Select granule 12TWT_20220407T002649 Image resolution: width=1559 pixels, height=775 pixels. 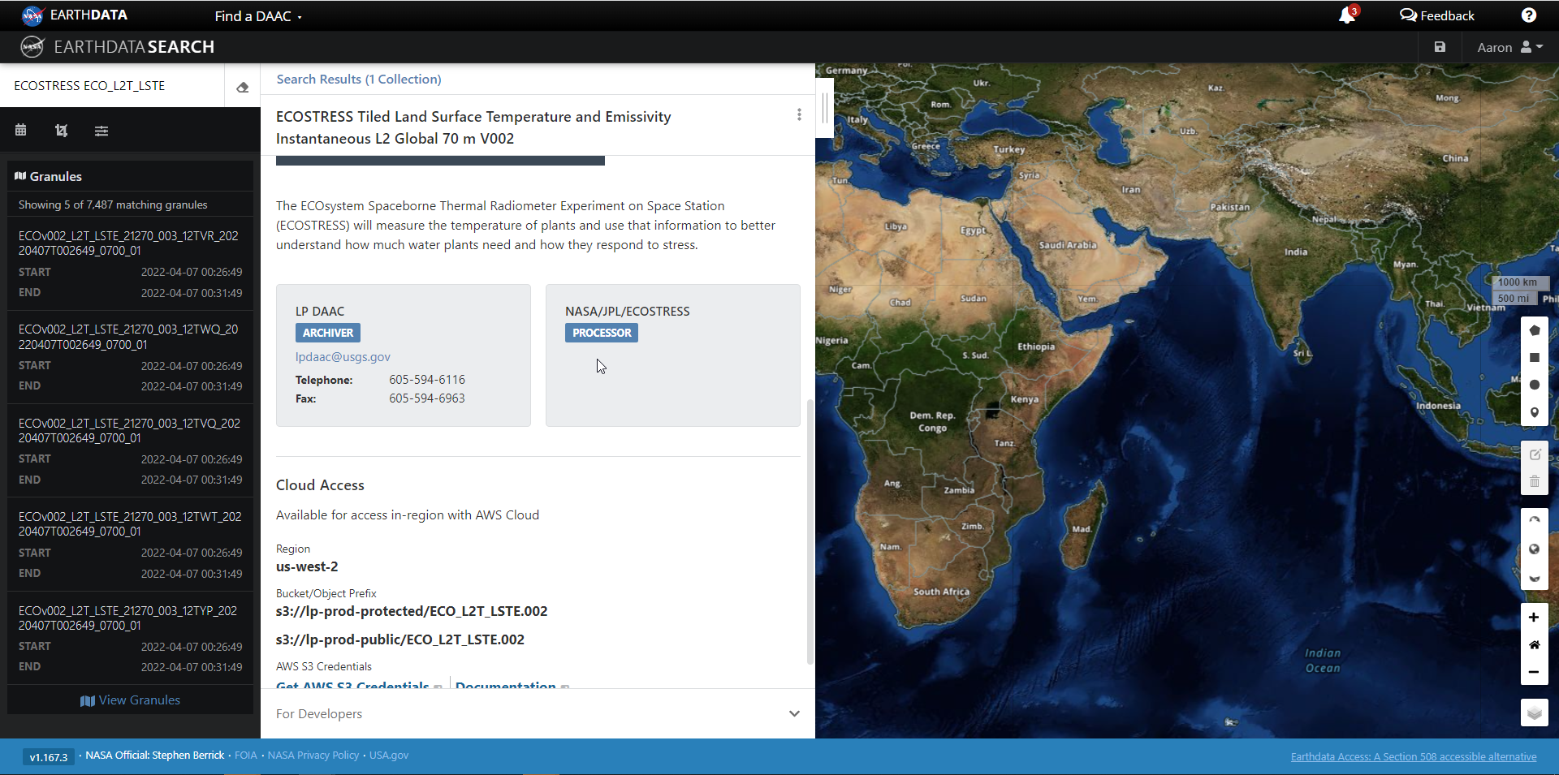click(130, 545)
